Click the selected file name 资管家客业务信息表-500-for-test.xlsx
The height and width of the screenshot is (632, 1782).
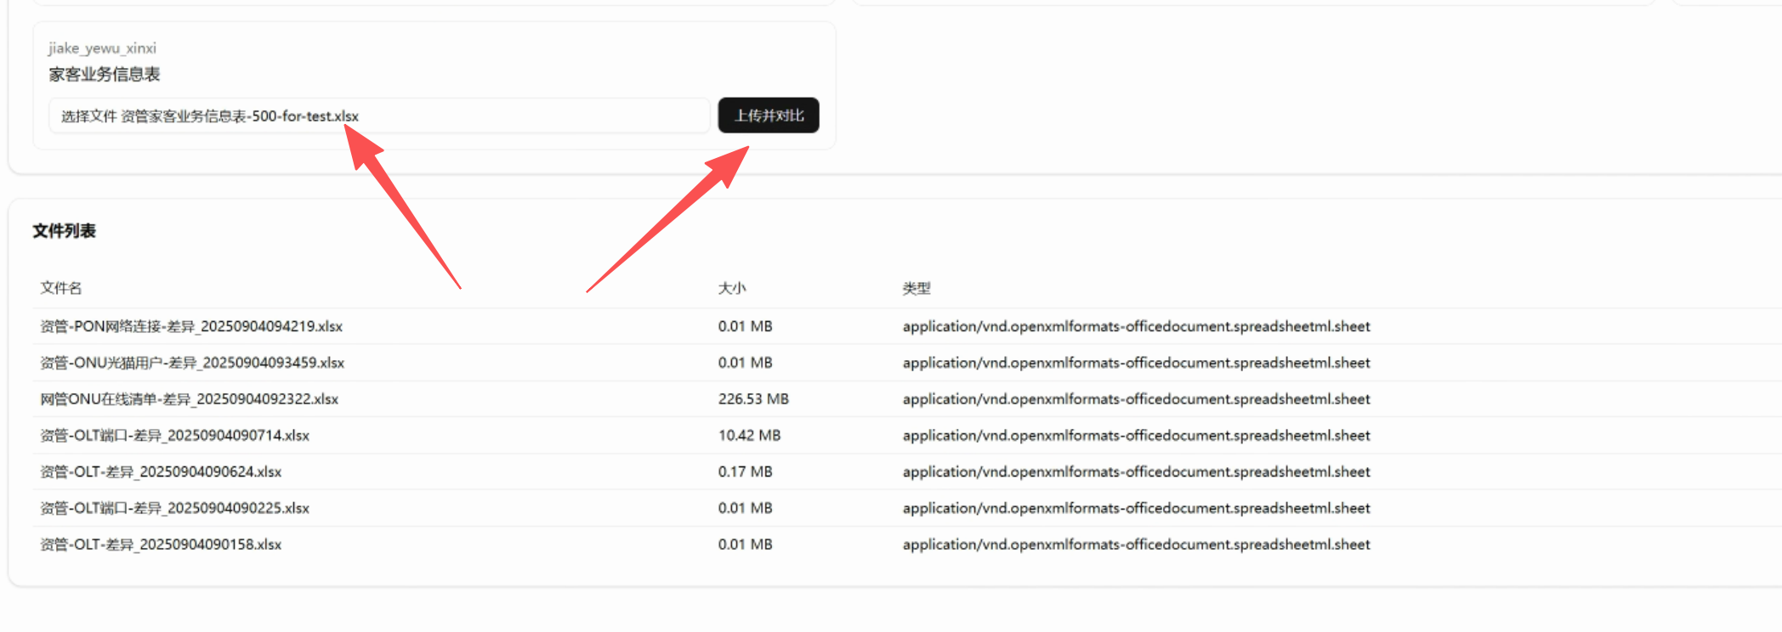click(240, 116)
